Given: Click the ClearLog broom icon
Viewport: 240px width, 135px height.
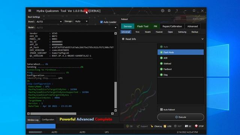Looking at the screenshot, I should 152,126.
